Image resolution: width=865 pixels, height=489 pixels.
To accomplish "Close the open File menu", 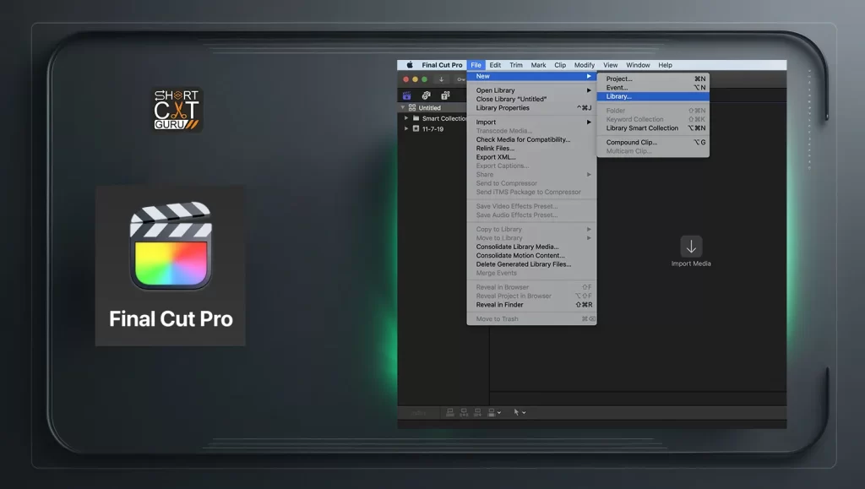I will coord(476,65).
